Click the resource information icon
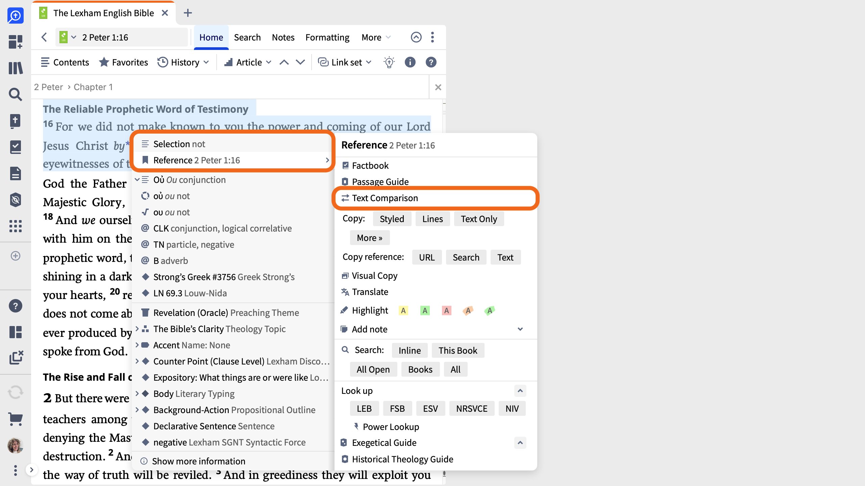The width and height of the screenshot is (865, 486). (x=410, y=62)
